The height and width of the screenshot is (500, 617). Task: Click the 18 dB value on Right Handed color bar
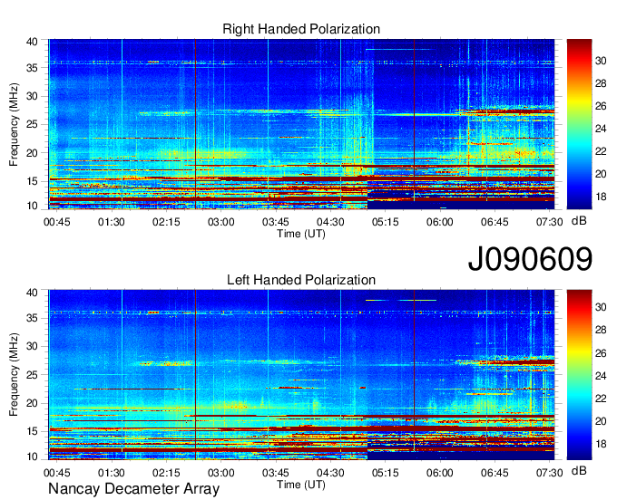tap(601, 197)
